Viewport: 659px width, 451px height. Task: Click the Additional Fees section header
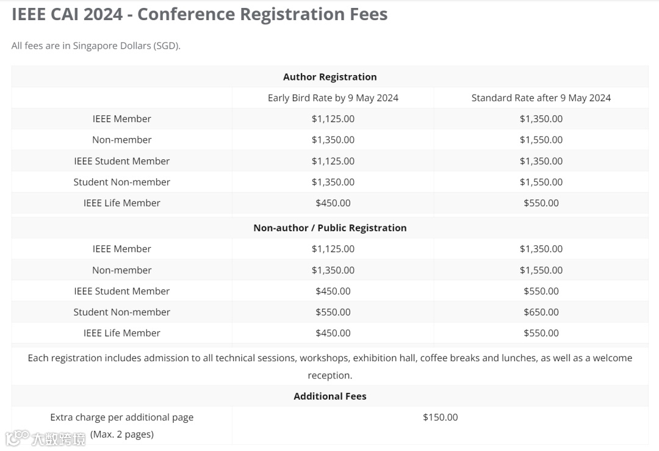(x=329, y=396)
